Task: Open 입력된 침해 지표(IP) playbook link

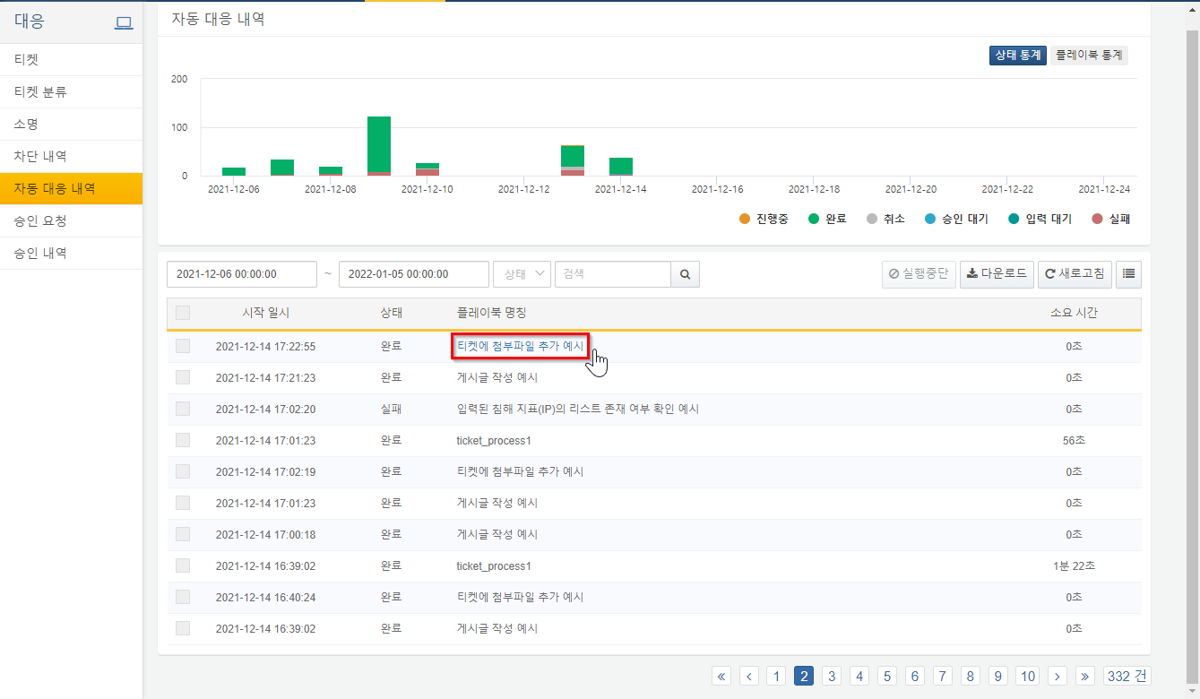Action: 577,409
